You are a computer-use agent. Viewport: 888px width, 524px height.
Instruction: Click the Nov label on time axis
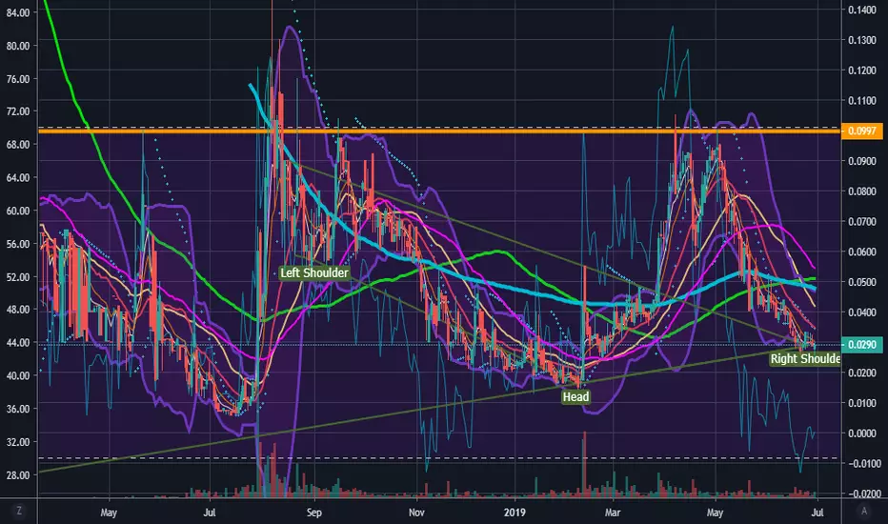[x=416, y=513]
